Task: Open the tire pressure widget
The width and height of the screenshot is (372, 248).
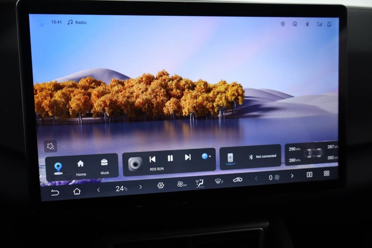Action: point(313,153)
